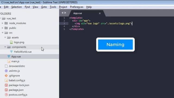Open the Project menu
This screenshot has height=98, width=174.
tap(63, 7)
